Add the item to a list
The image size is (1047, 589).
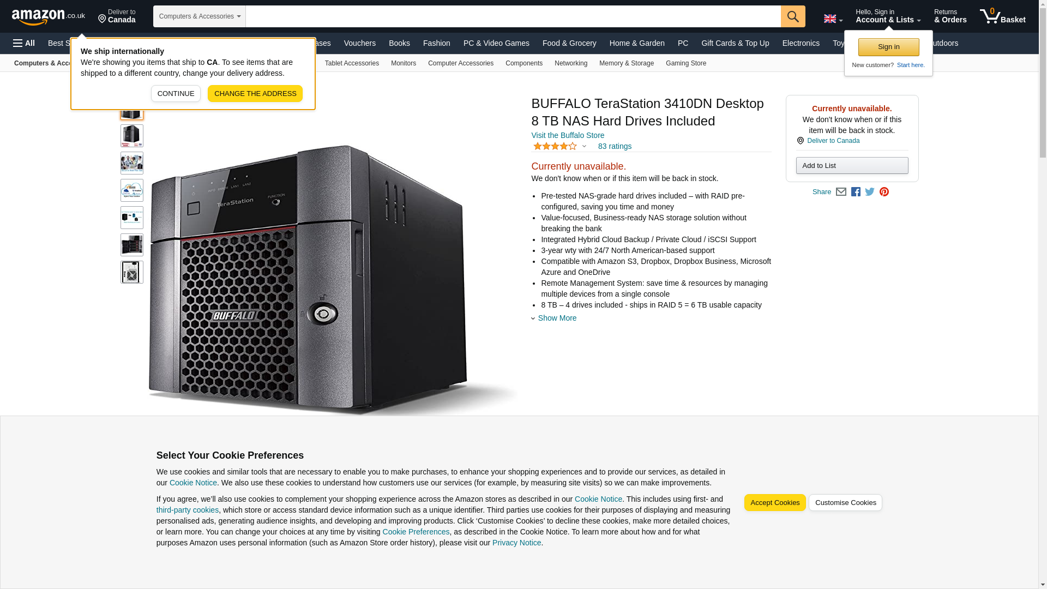tap(852, 166)
